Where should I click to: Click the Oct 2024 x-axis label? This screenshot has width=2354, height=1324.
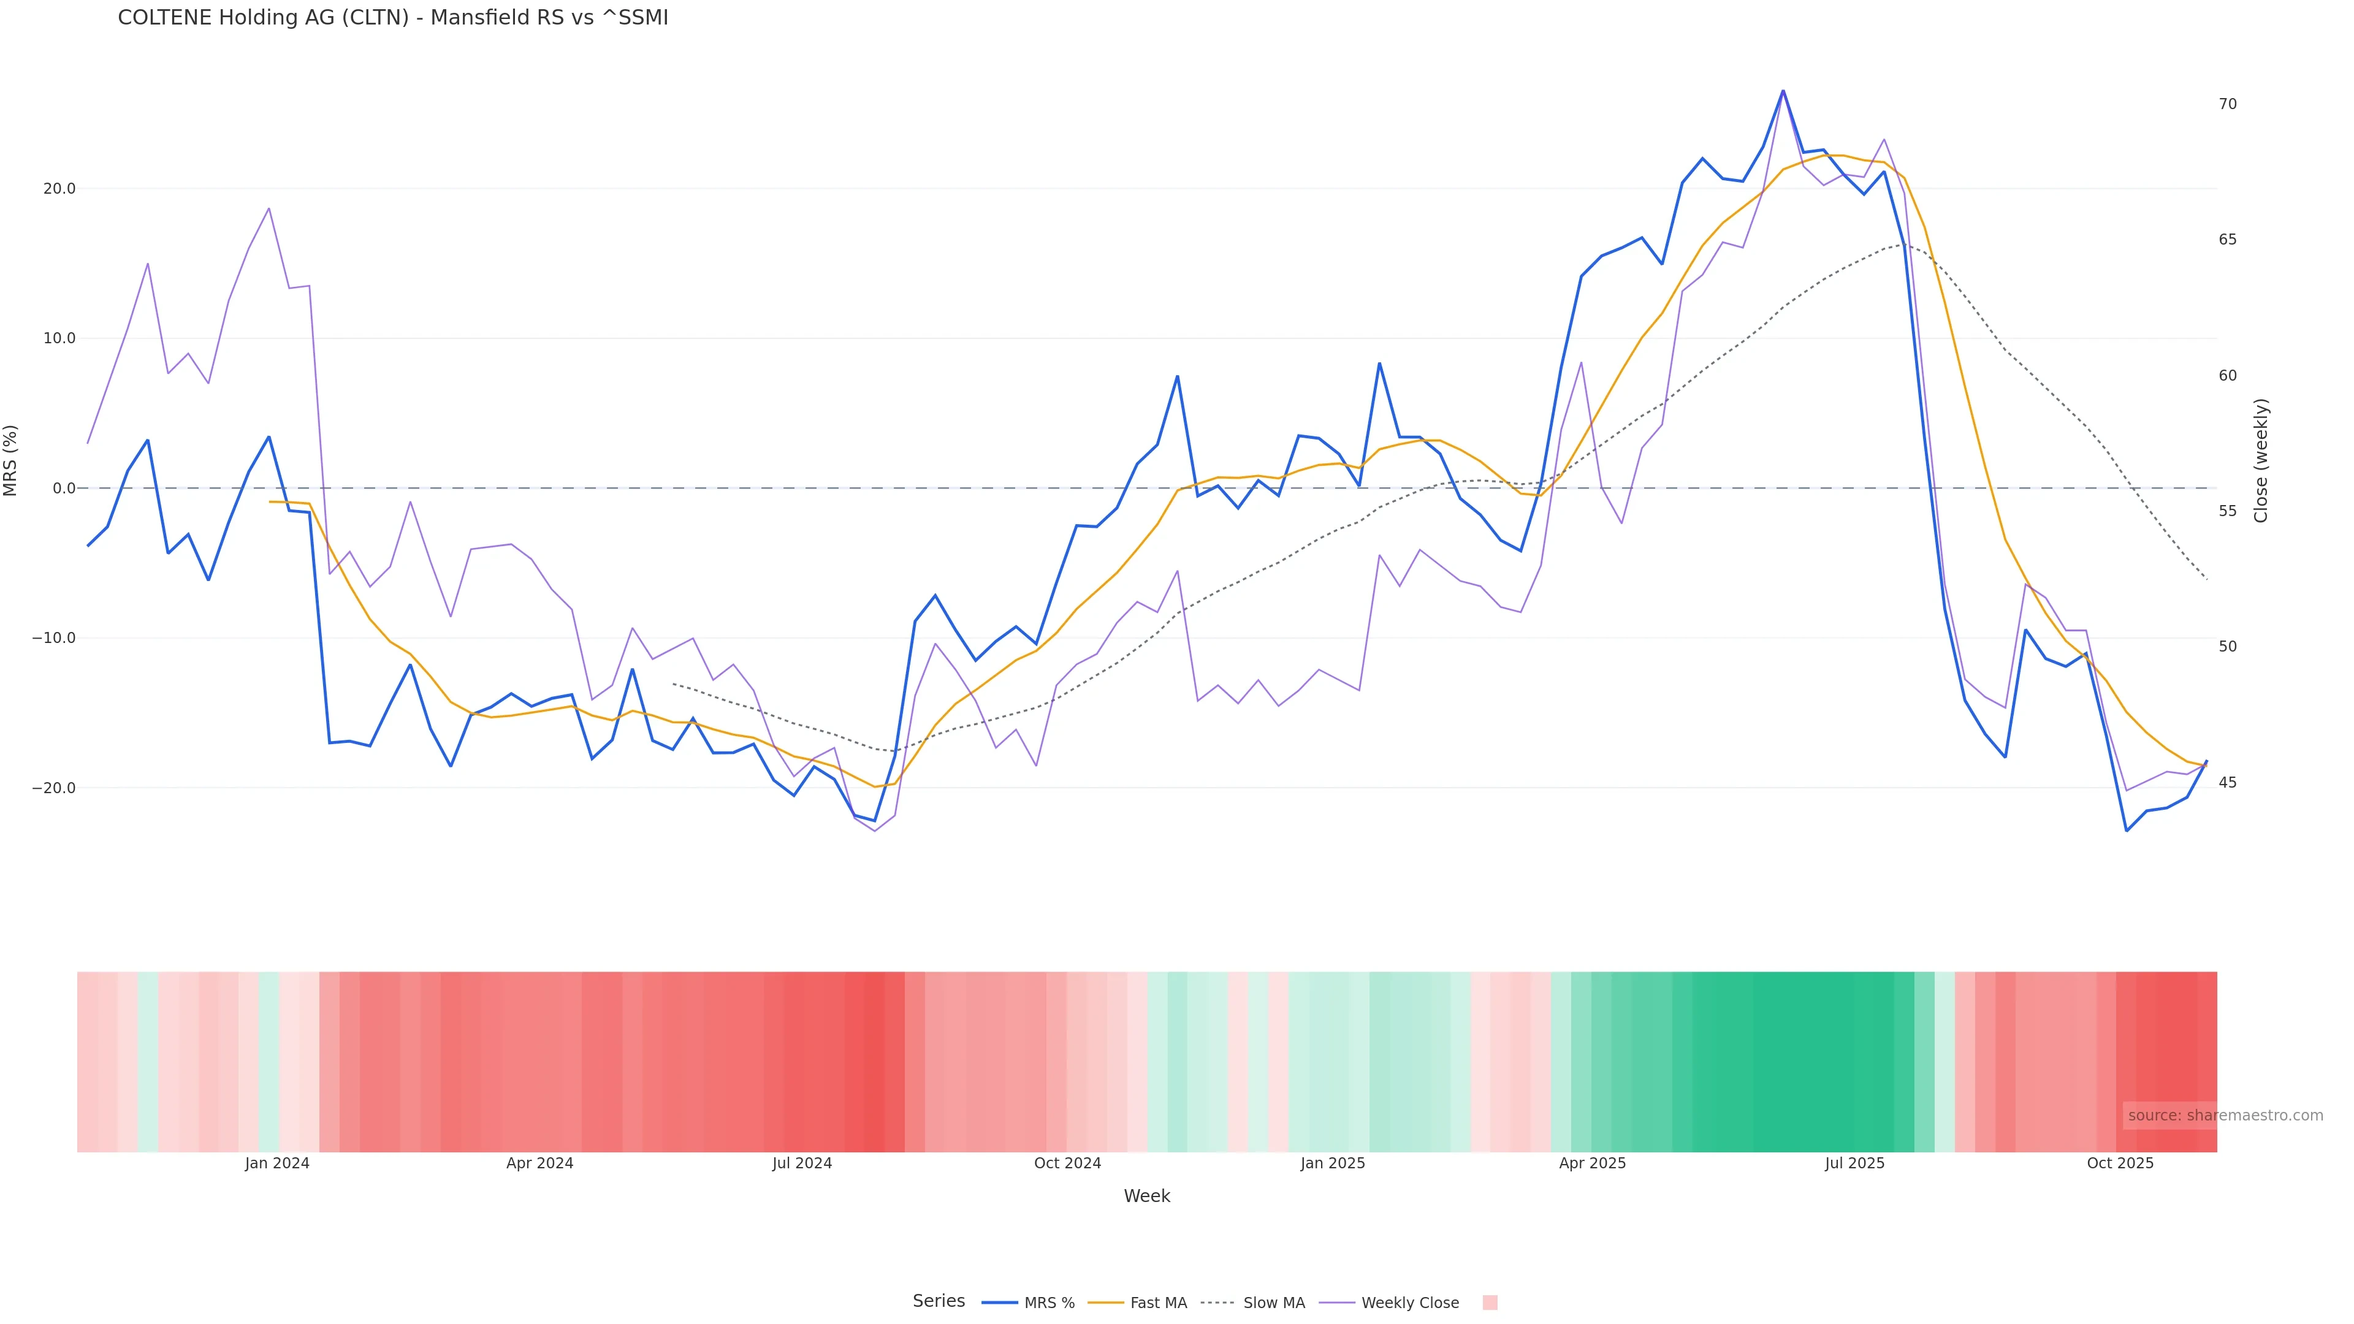tap(1067, 1163)
